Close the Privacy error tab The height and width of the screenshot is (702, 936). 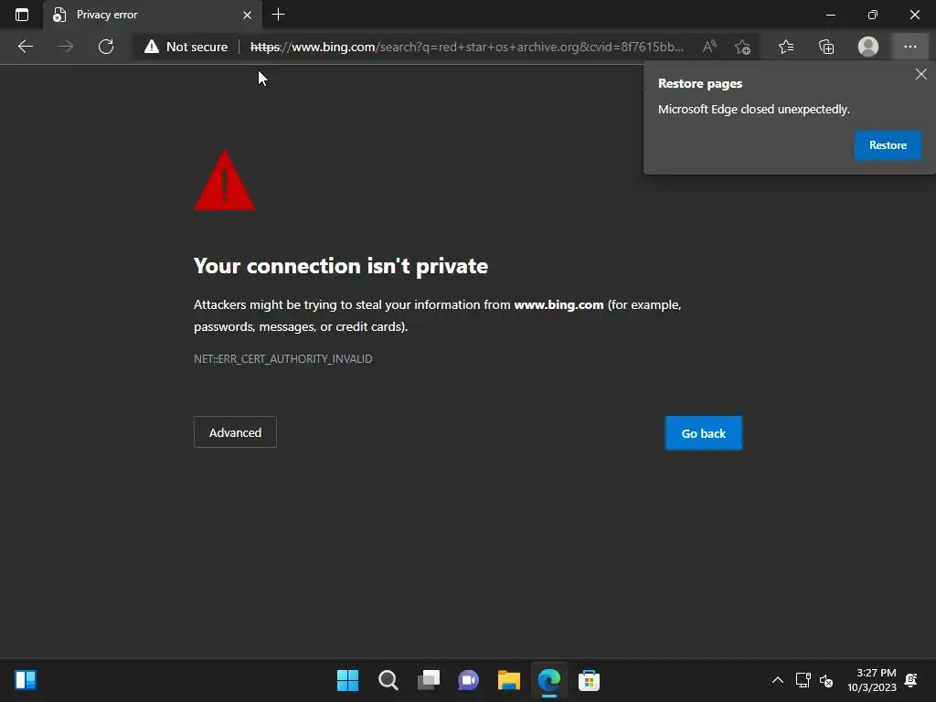247,15
